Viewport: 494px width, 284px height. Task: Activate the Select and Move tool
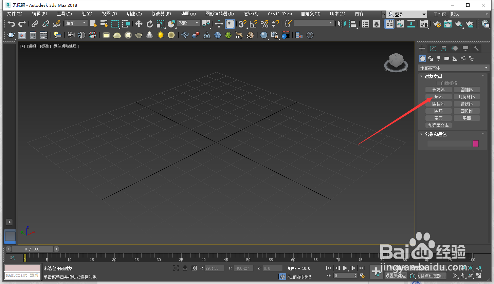pyautogui.click(x=139, y=24)
